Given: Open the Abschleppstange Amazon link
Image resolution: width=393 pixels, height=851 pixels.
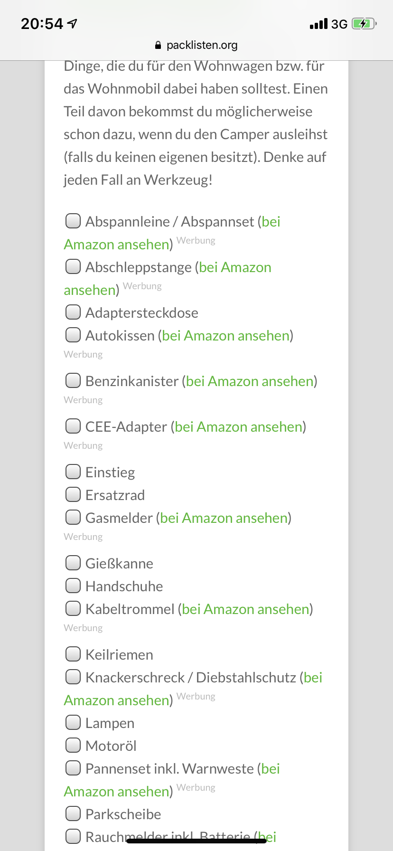Looking at the screenshot, I should click(x=235, y=267).
